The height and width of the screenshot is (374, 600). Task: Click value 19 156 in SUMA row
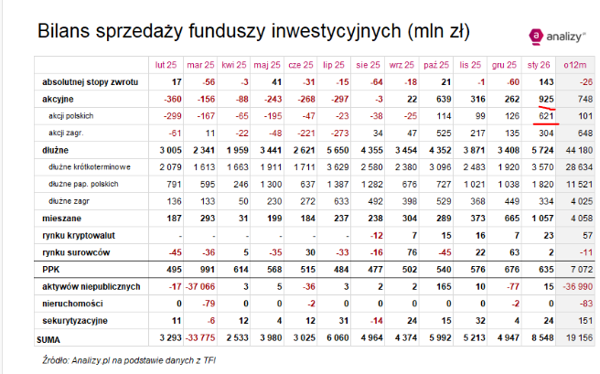tap(579, 338)
